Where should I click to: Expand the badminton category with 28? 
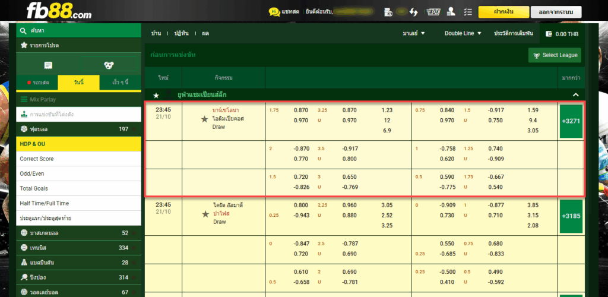coord(79,263)
